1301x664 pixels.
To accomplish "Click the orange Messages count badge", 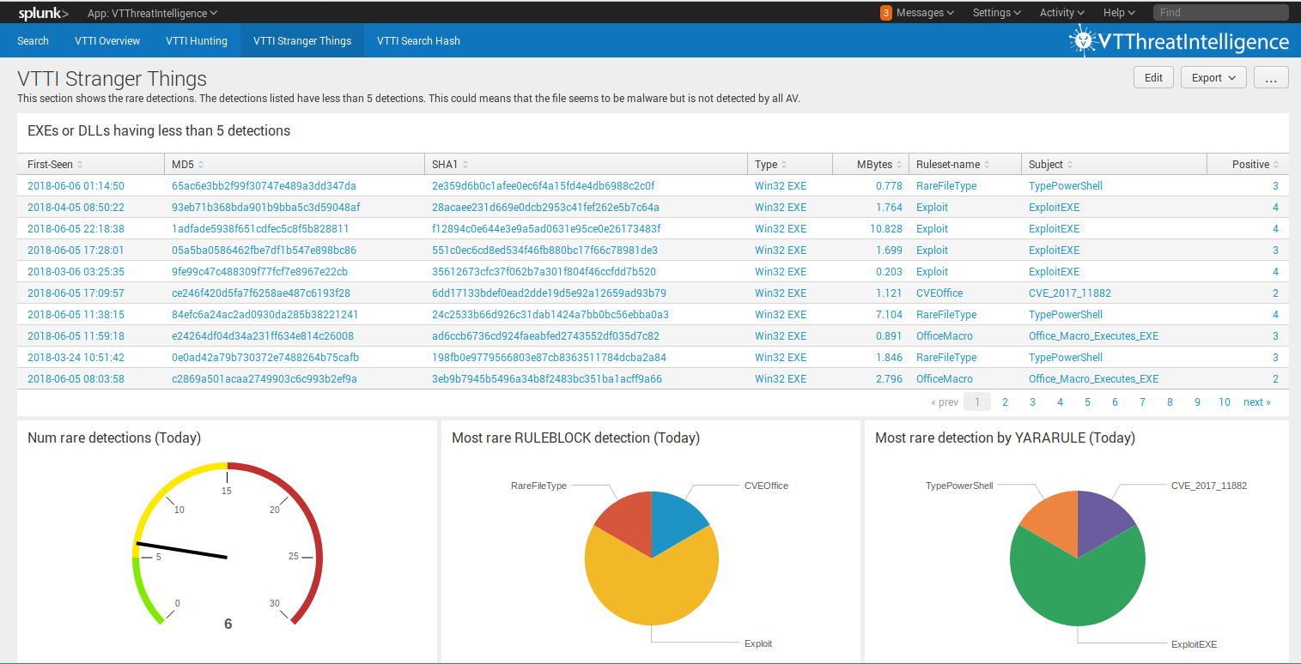I will click(x=885, y=13).
